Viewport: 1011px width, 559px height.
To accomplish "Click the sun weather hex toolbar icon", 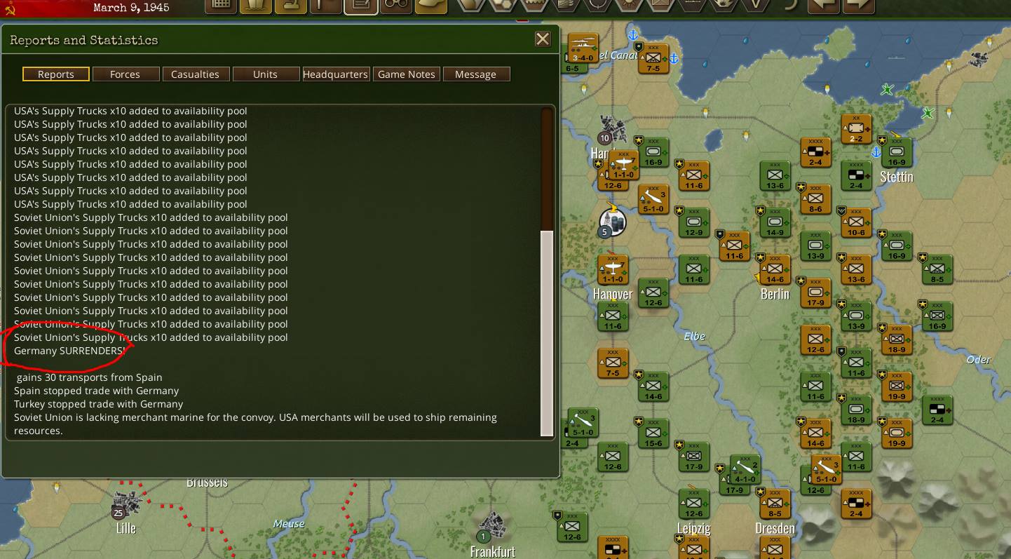I will click(x=629, y=6).
